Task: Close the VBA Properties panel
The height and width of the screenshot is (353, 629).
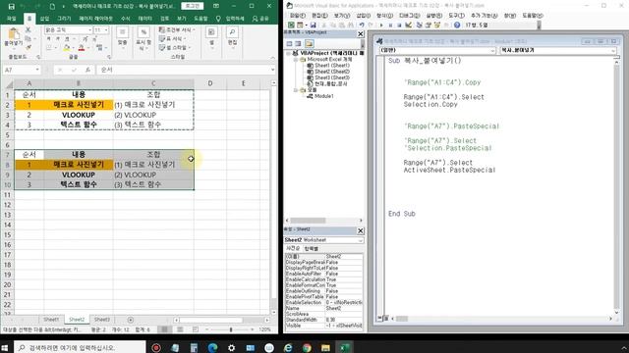Action: [361, 230]
